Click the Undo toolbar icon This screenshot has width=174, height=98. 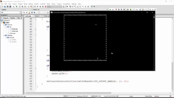point(14,7)
